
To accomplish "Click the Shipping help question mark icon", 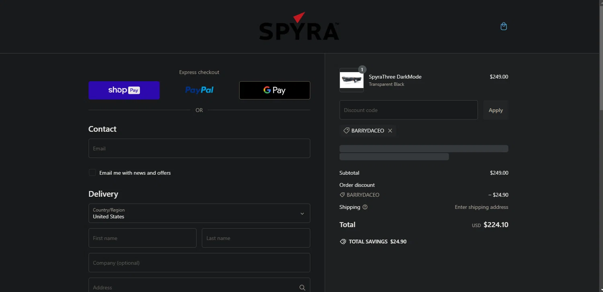I will point(365,207).
